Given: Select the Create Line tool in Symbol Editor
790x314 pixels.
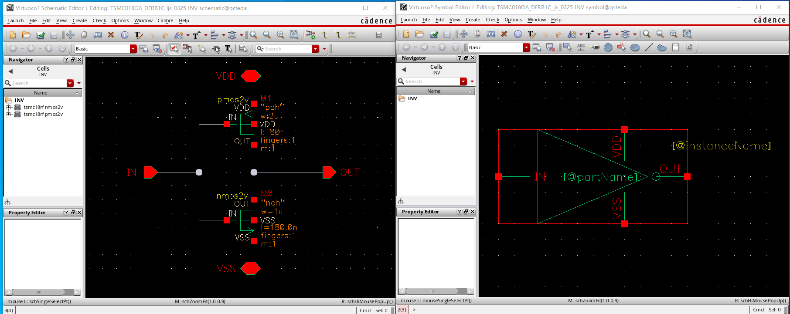Looking at the screenshot, I should [649, 47].
